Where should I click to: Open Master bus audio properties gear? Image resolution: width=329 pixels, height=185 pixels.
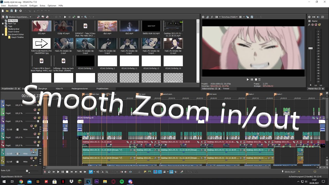point(309,17)
